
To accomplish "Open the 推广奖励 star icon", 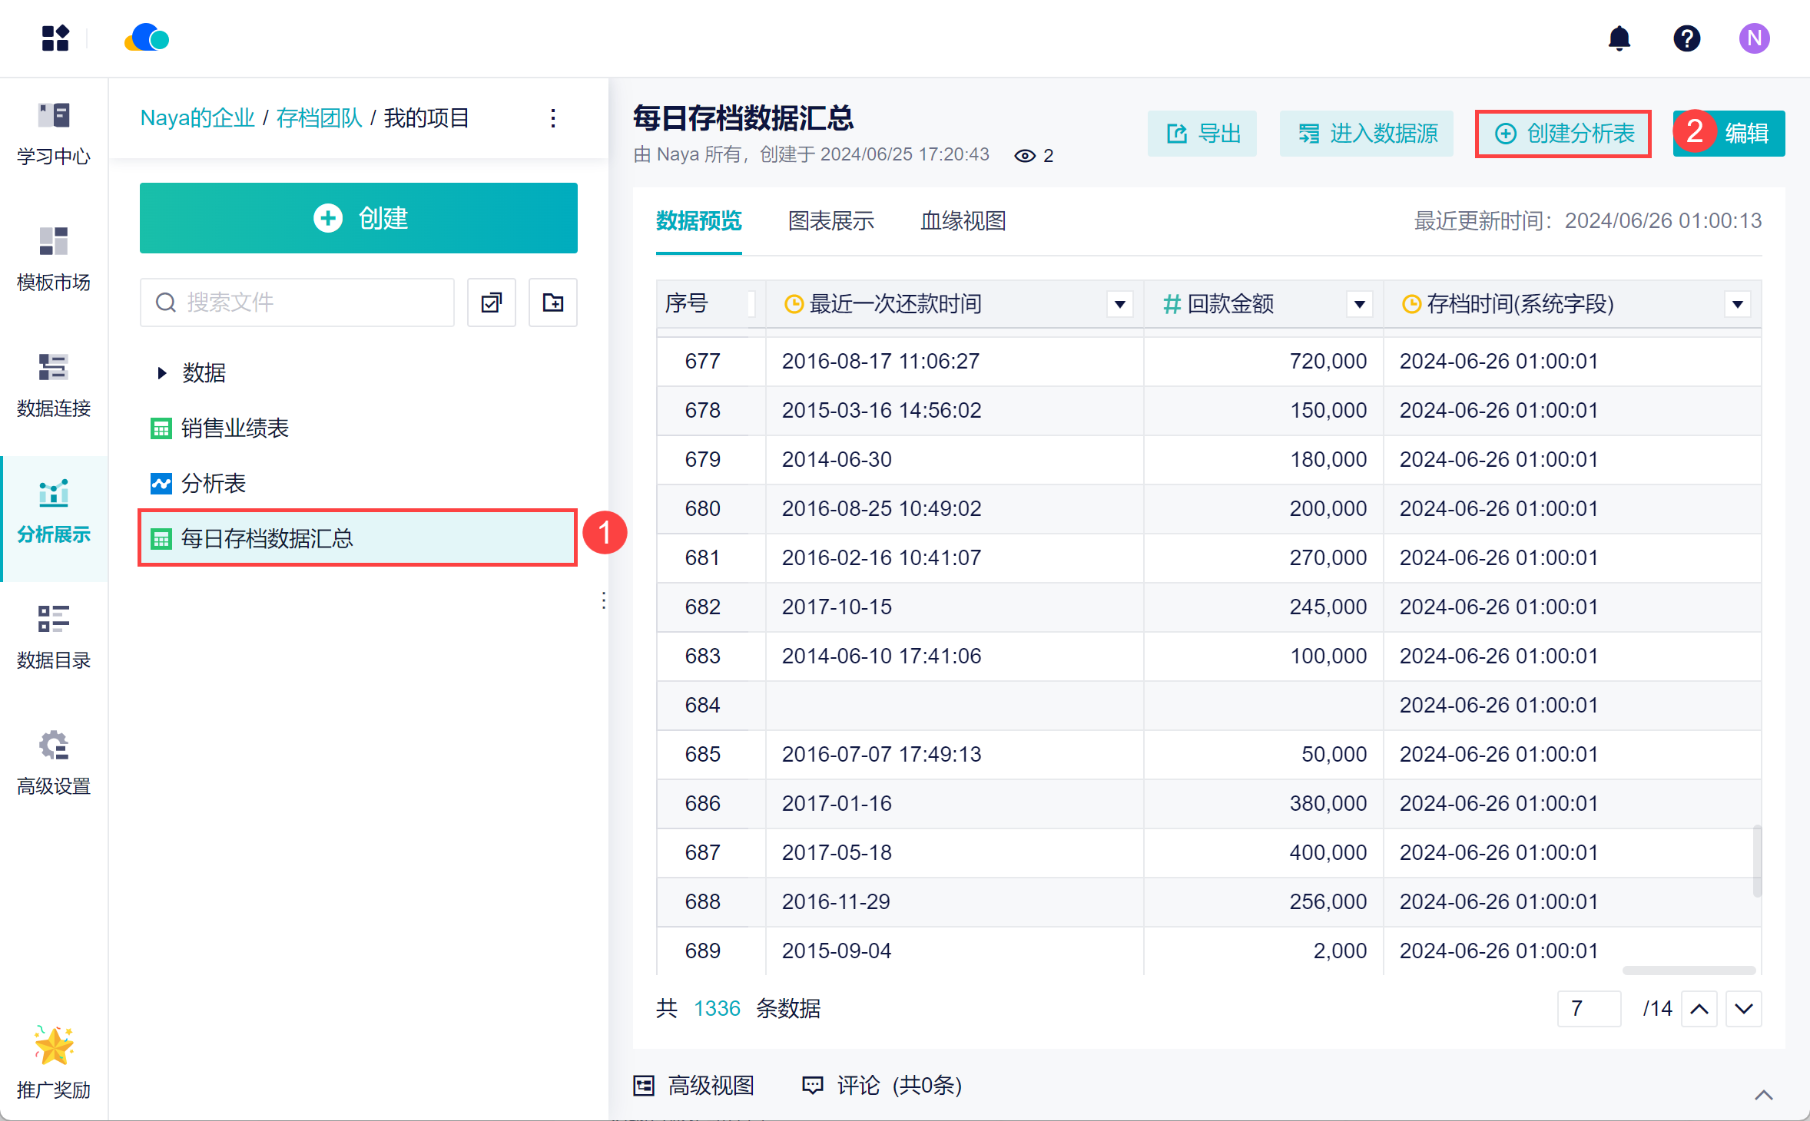I will click(x=54, y=1046).
